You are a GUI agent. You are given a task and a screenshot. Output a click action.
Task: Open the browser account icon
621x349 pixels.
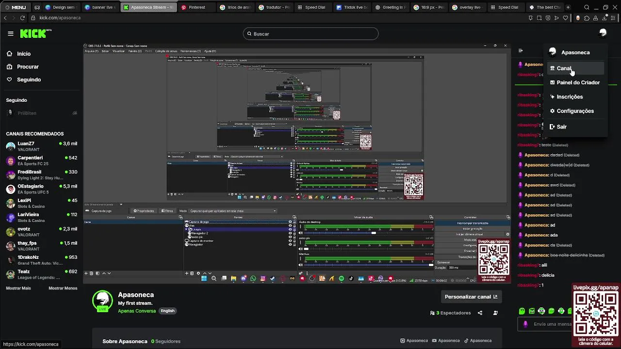coord(596,18)
